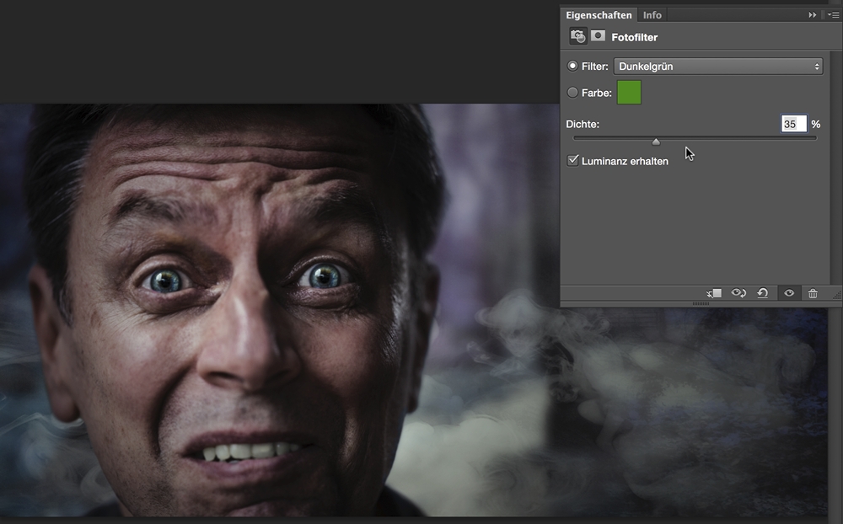The height and width of the screenshot is (524, 843).
Task: View previous state icon
Action: tap(738, 293)
